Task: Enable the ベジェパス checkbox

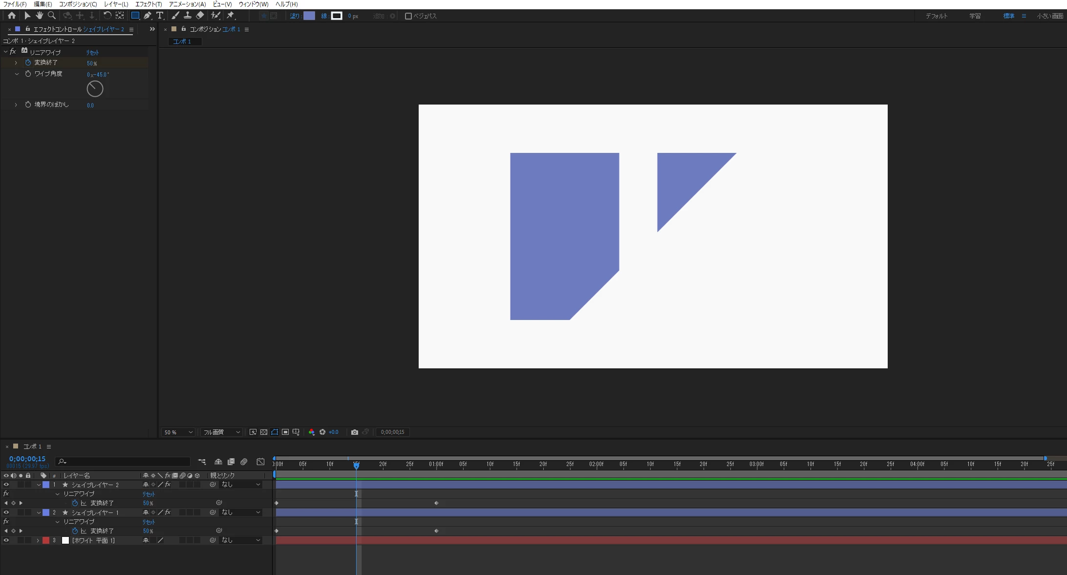Action: (408, 16)
